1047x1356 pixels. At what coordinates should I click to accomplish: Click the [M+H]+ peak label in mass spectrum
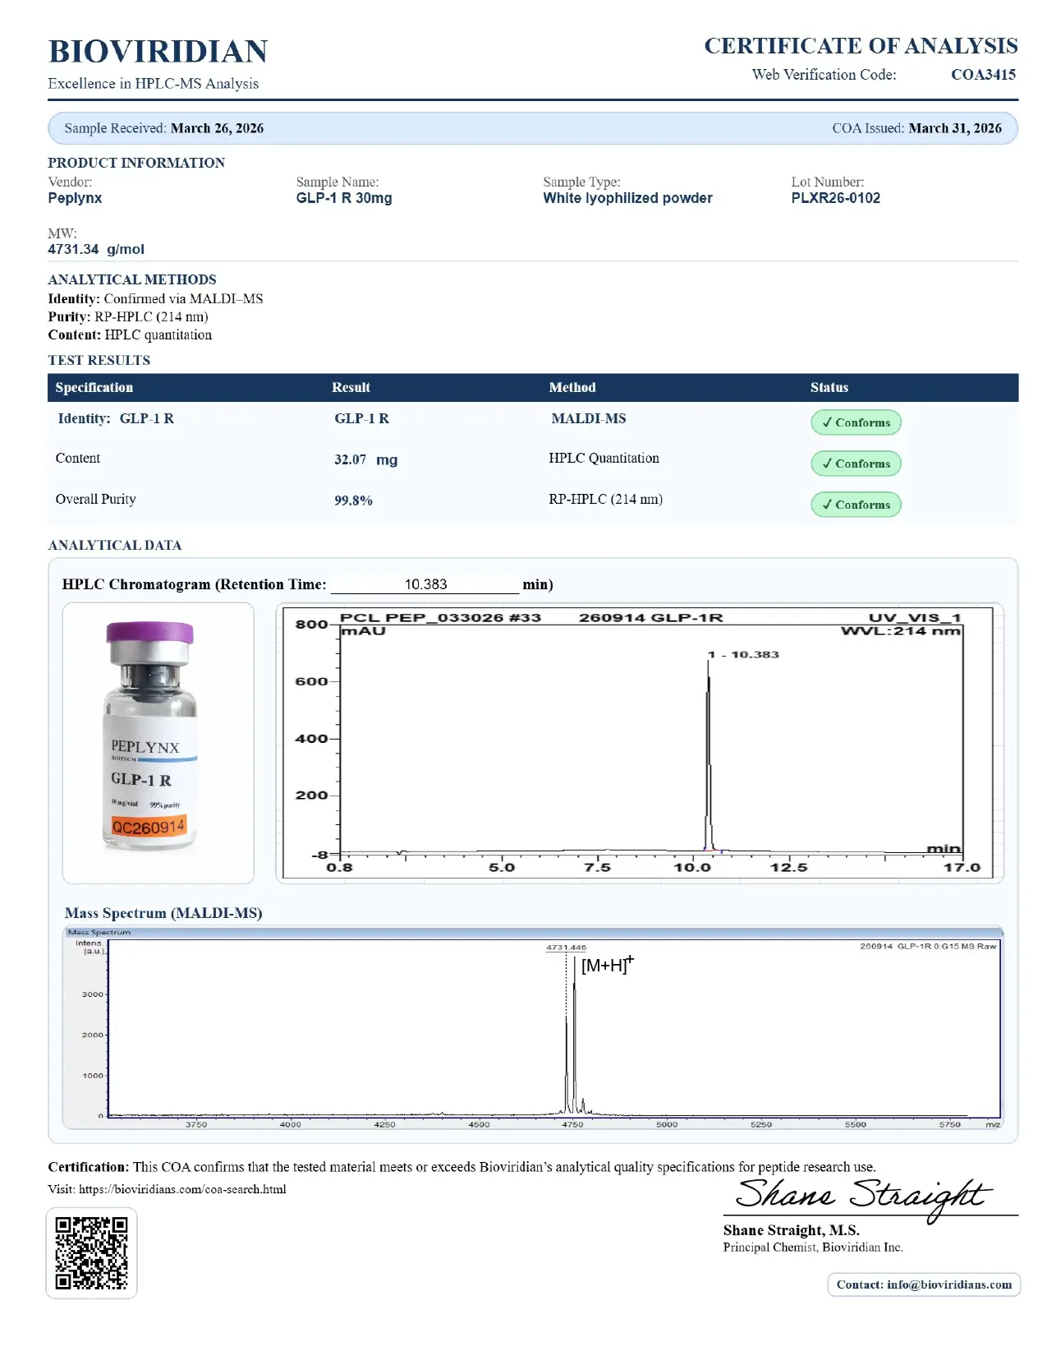click(606, 966)
